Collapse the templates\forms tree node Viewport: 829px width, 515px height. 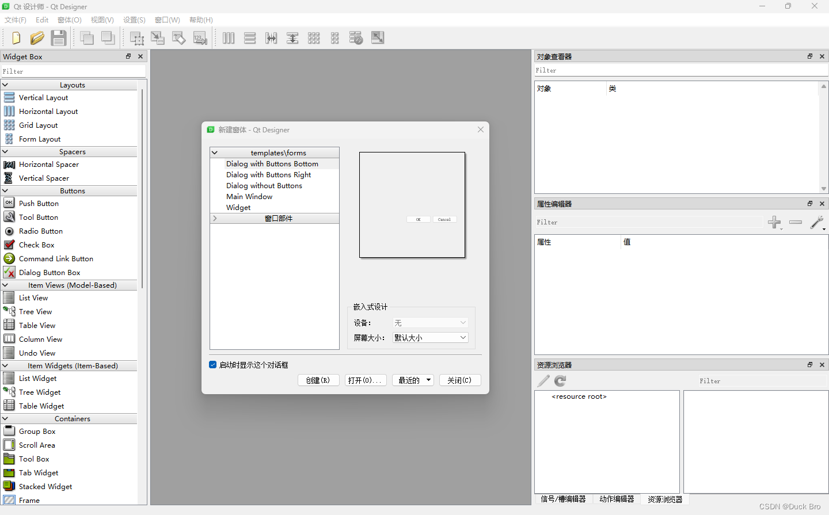click(215, 152)
